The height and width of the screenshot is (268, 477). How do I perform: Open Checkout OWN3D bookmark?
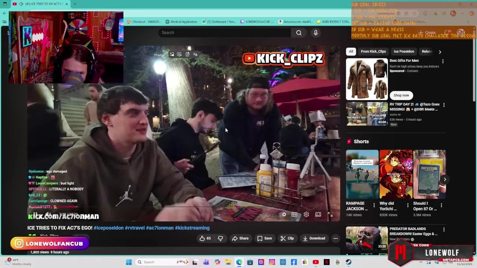(144, 22)
